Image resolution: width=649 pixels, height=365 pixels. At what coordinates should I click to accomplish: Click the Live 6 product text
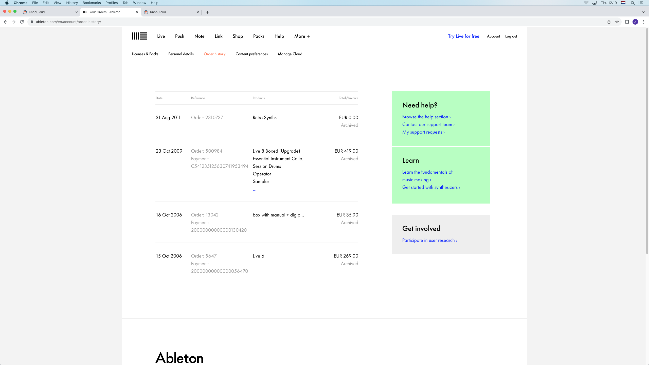pos(258,256)
